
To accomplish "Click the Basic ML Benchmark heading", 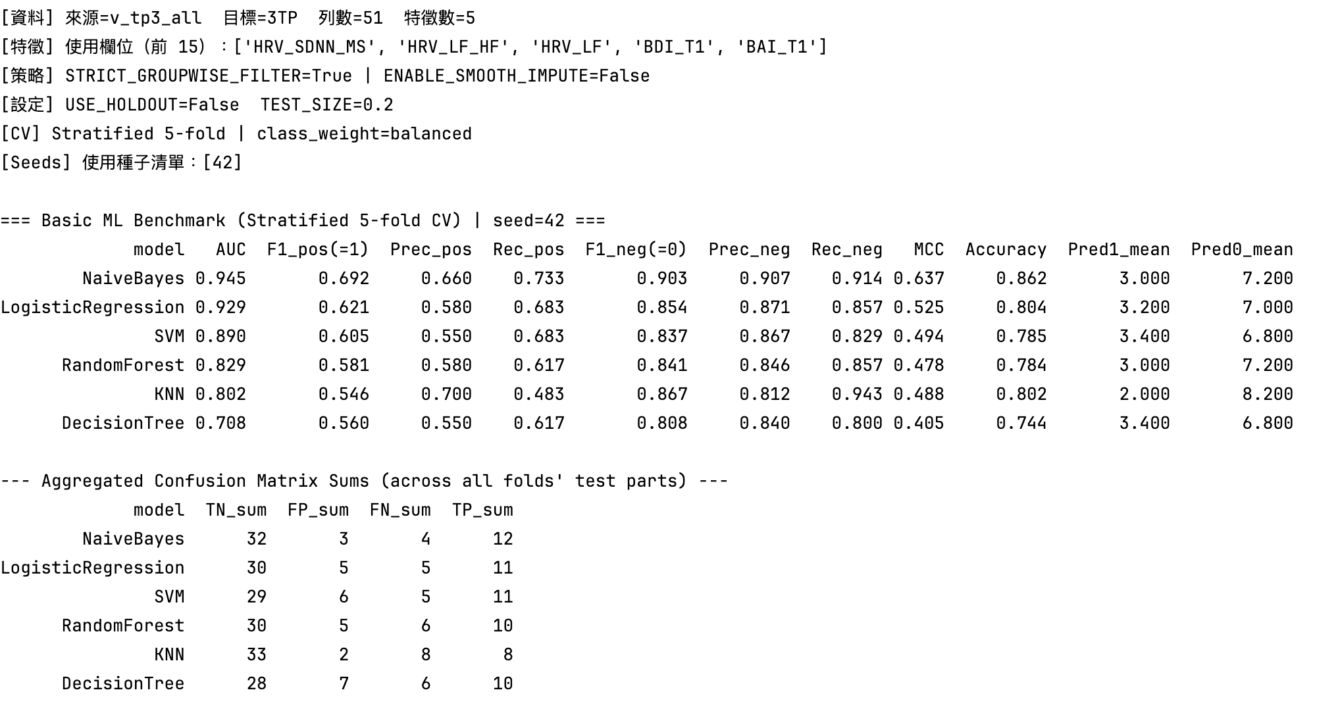I will point(303,221).
